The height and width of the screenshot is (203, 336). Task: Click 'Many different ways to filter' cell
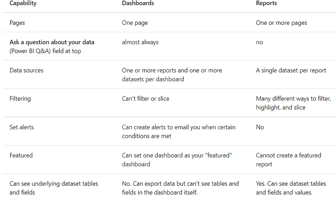coord(294,103)
